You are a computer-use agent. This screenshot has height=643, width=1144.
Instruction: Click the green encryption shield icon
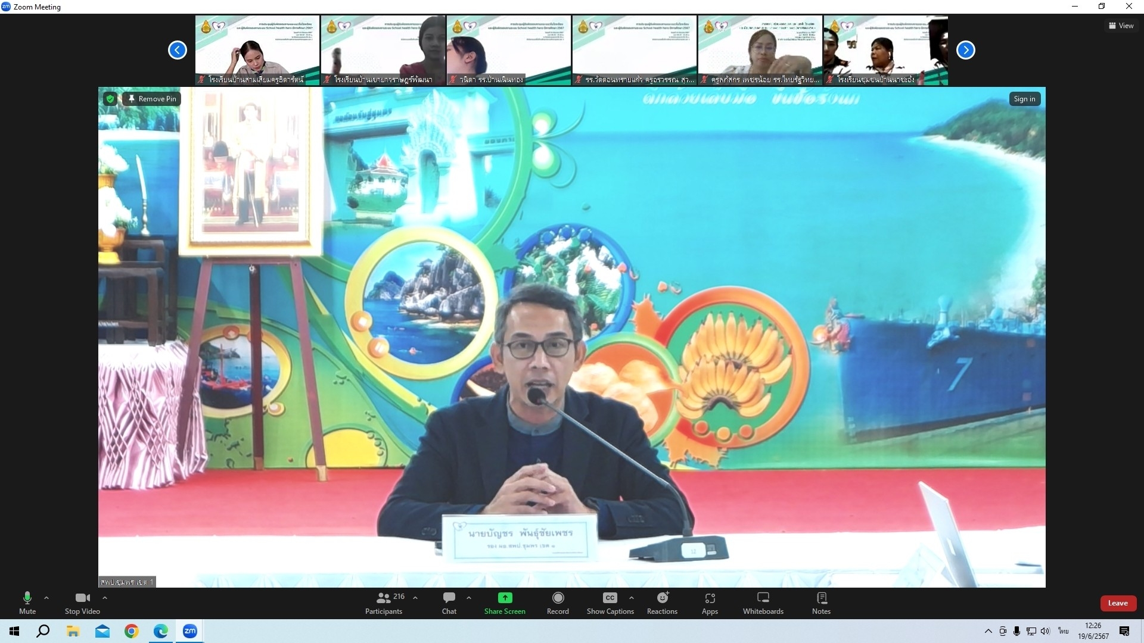click(x=110, y=99)
